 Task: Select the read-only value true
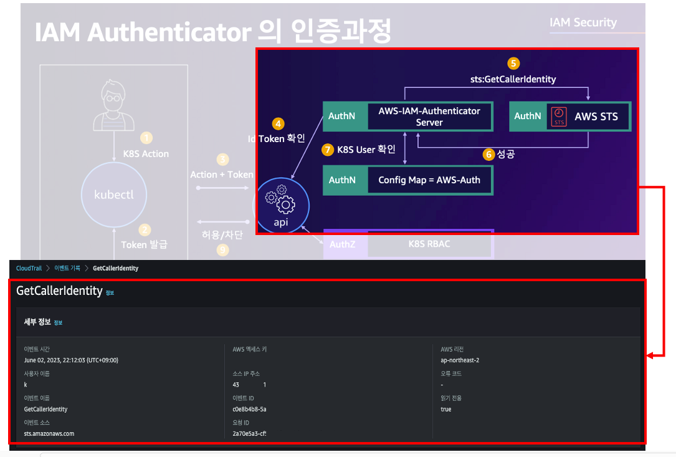445,409
